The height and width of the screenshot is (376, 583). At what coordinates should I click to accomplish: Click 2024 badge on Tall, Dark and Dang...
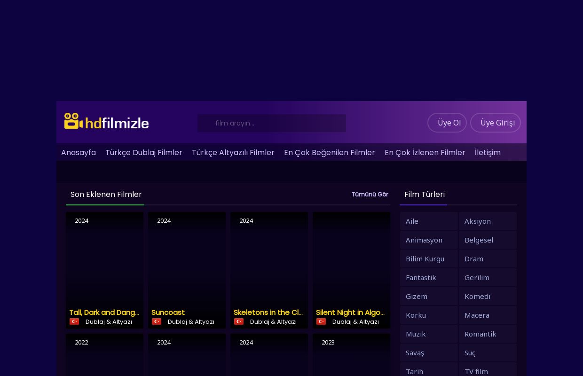81,221
